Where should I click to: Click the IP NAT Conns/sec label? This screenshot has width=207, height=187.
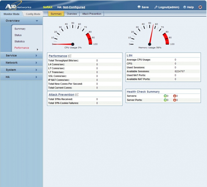(x=59, y=80)
